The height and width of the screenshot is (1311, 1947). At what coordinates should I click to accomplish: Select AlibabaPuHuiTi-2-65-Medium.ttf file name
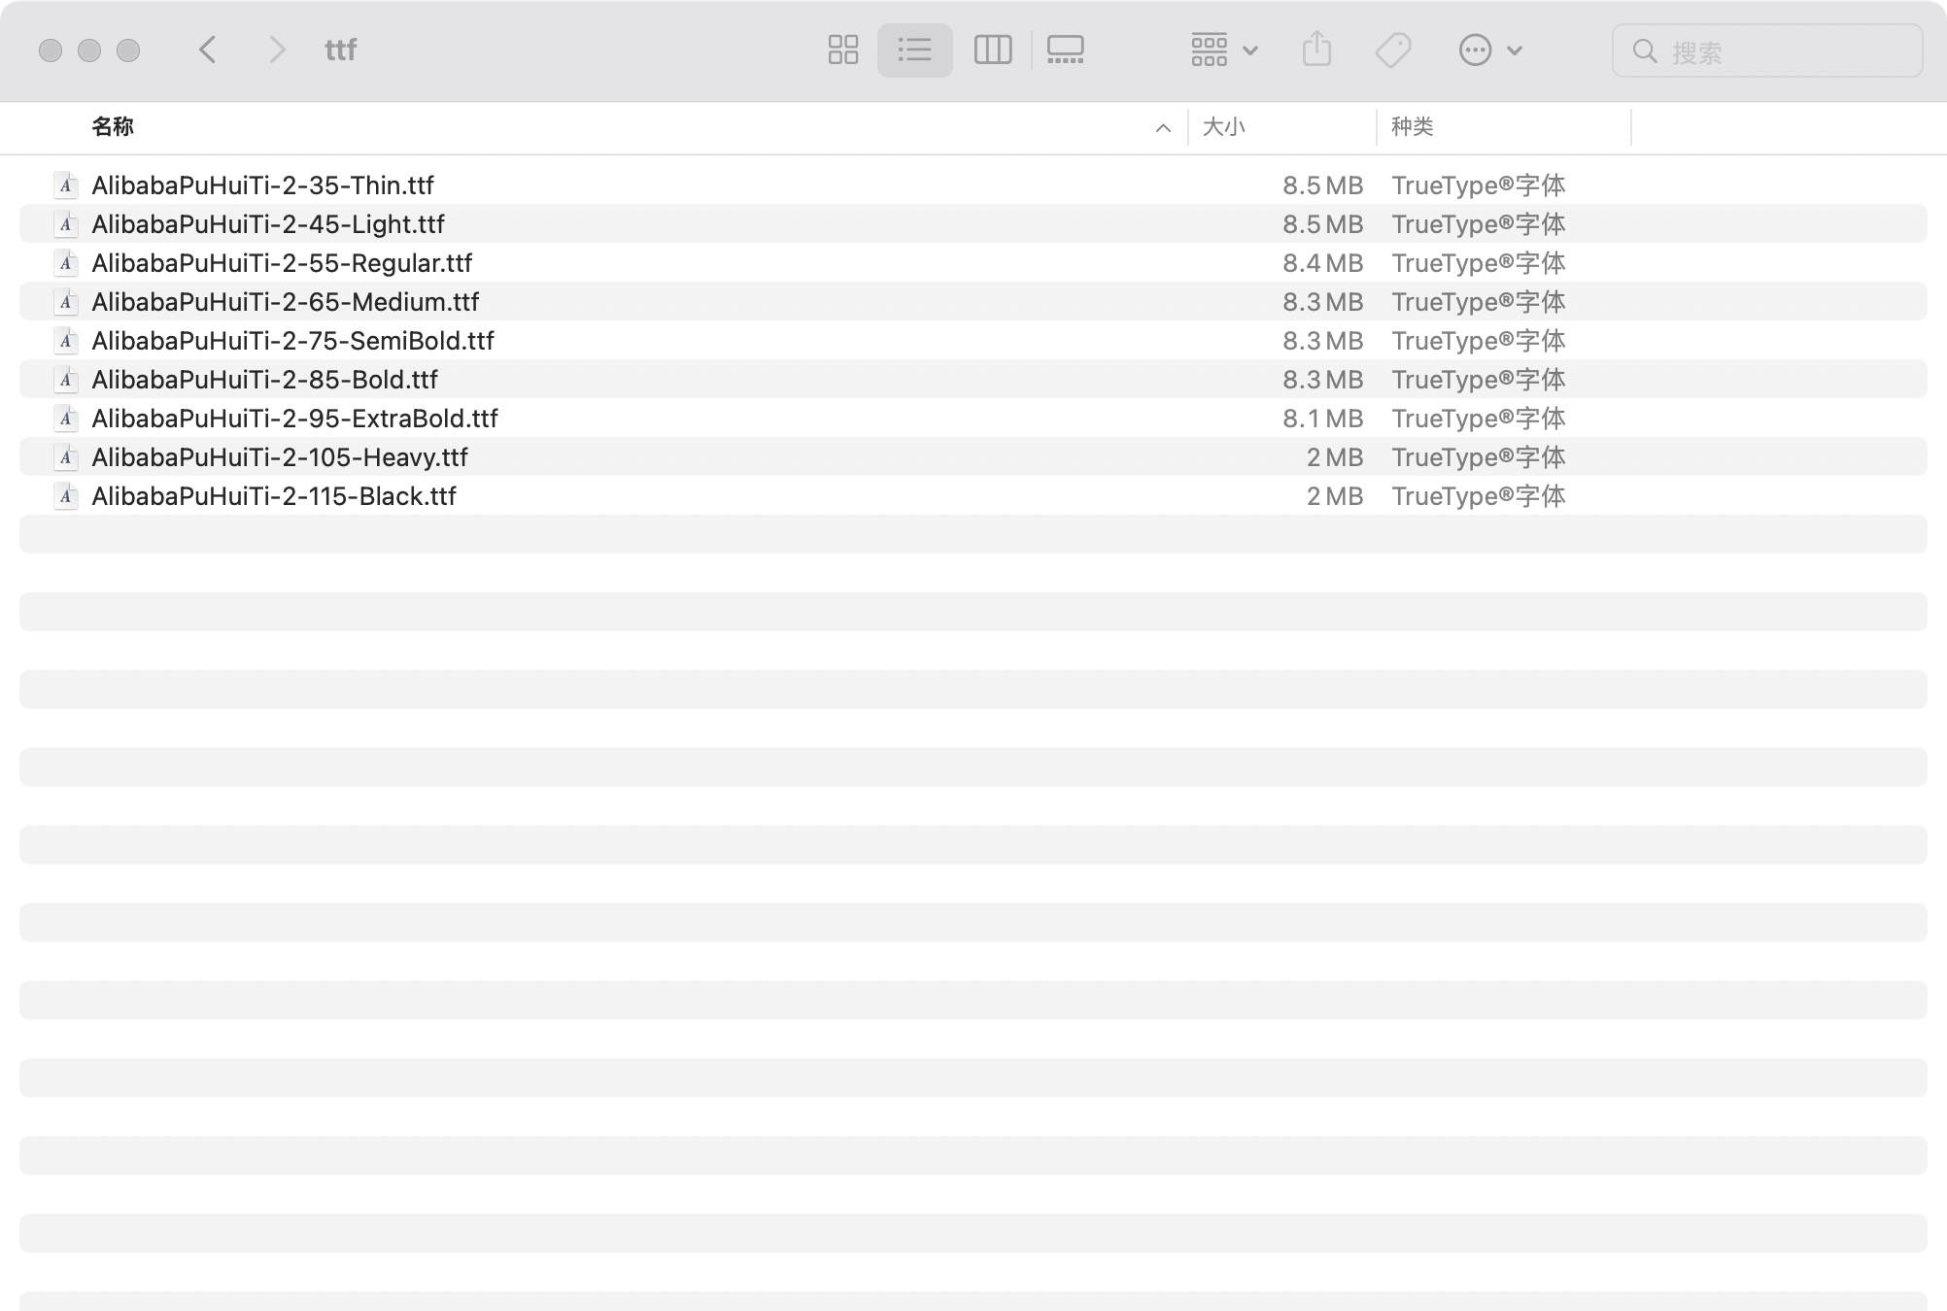[286, 301]
